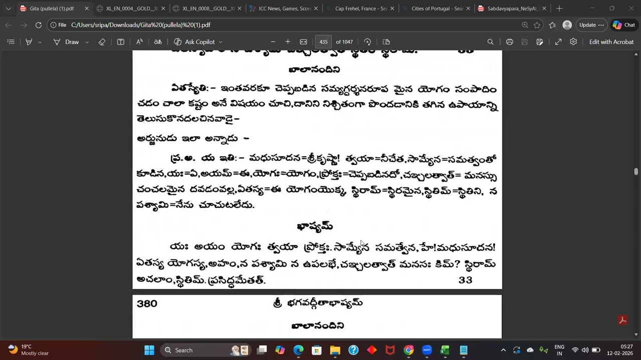The image size is (641, 360).
Task: Select the Highlight tool
Action: (29, 42)
